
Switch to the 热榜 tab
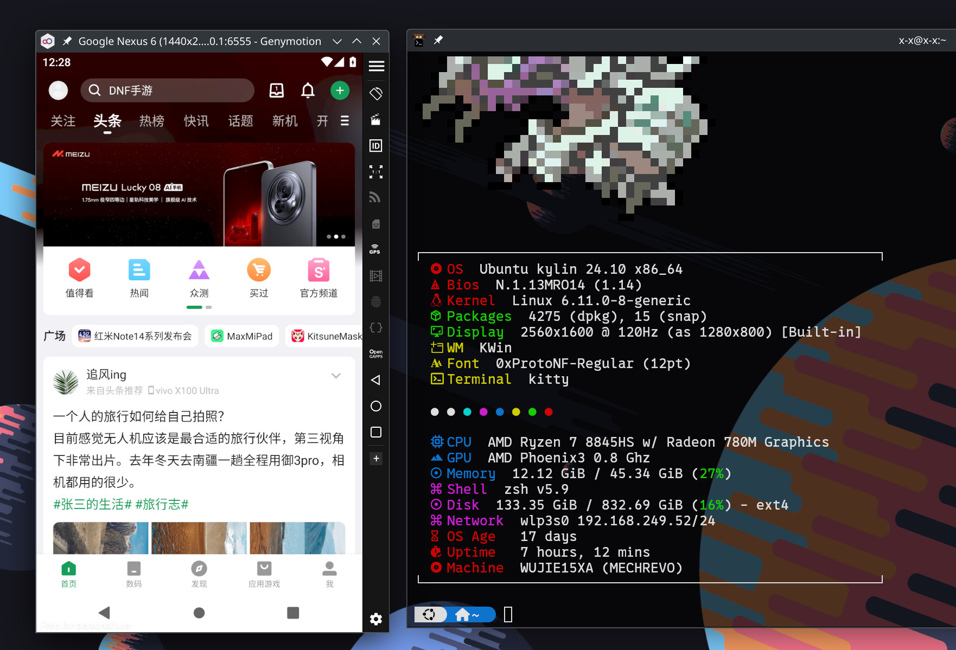151,121
